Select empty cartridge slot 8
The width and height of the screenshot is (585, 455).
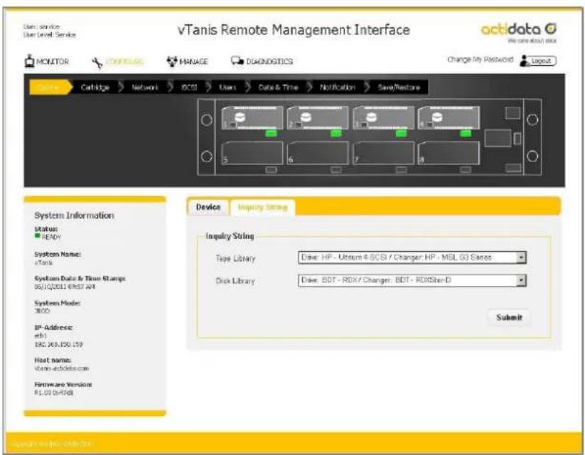(x=449, y=153)
